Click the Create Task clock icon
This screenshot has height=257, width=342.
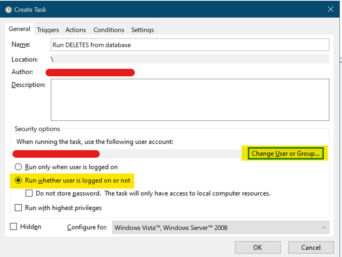(8, 10)
